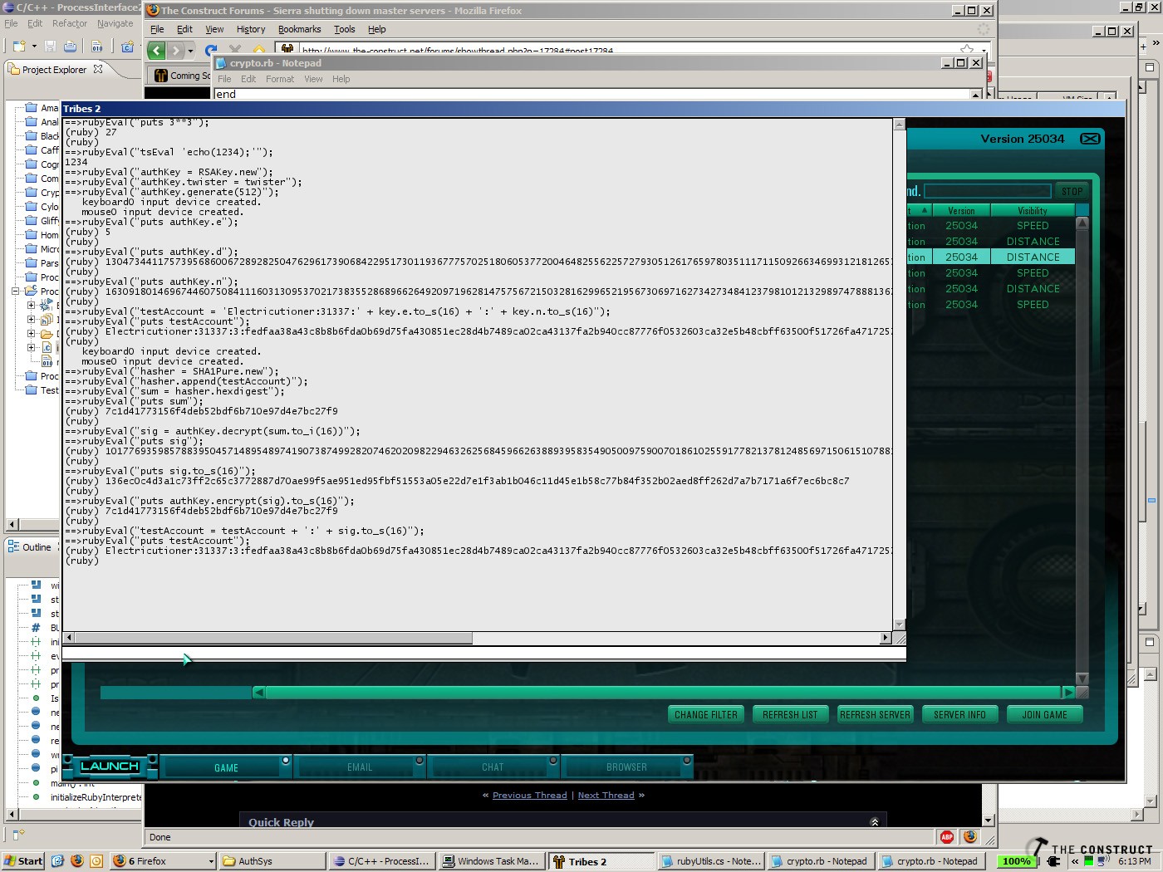
Task: Open the Eclipse New wizard dropdown arrow
Action: coord(34,47)
